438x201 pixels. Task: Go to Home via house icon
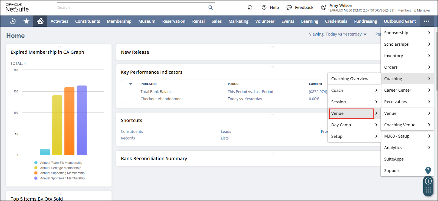point(40,21)
